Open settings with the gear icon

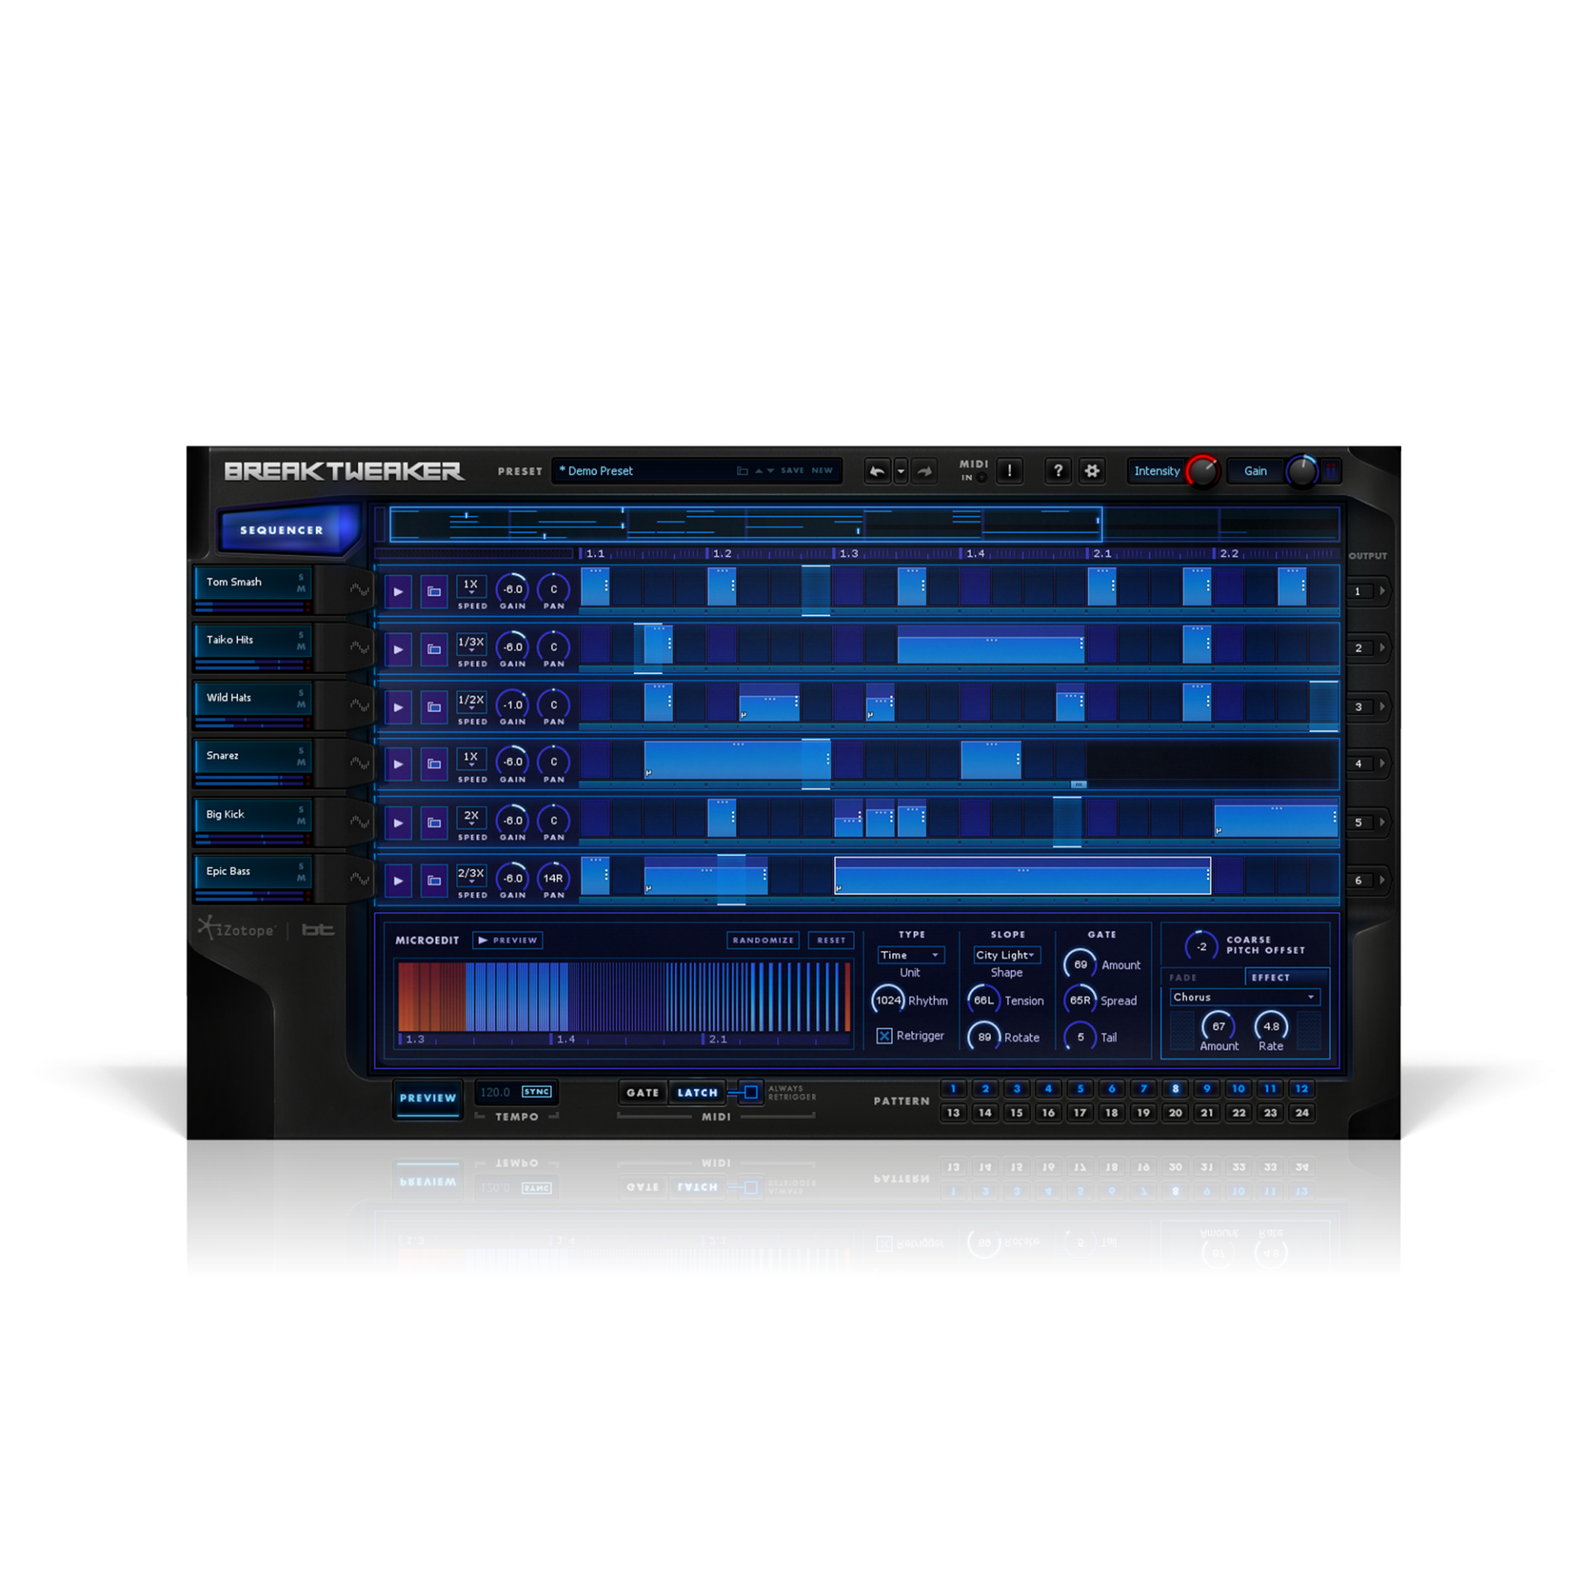[x=1092, y=471]
